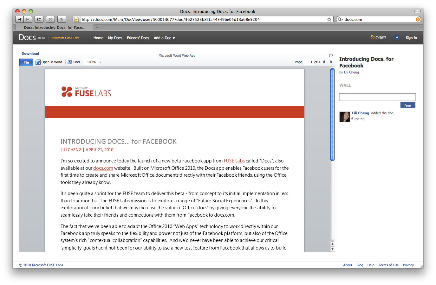The image size is (436, 285).
Task: Click the Office logo in the header
Action: pos(378,37)
